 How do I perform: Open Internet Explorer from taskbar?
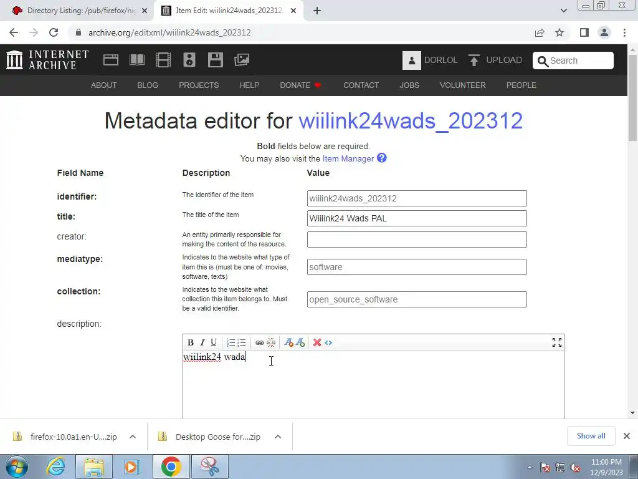pos(55,467)
